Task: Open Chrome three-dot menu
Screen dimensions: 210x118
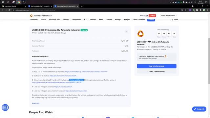Action: tap(208, 10)
